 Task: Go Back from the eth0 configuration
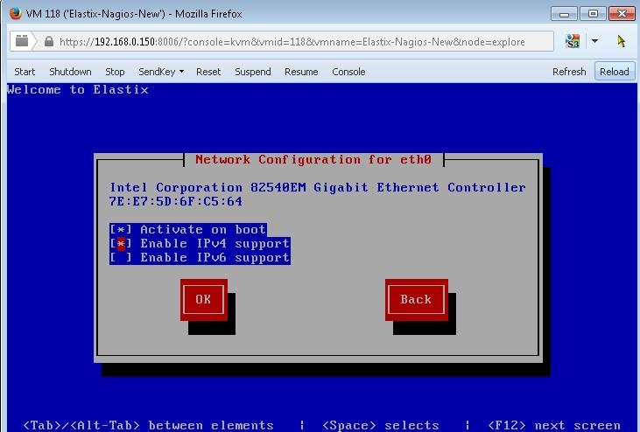click(x=417, y=300)
